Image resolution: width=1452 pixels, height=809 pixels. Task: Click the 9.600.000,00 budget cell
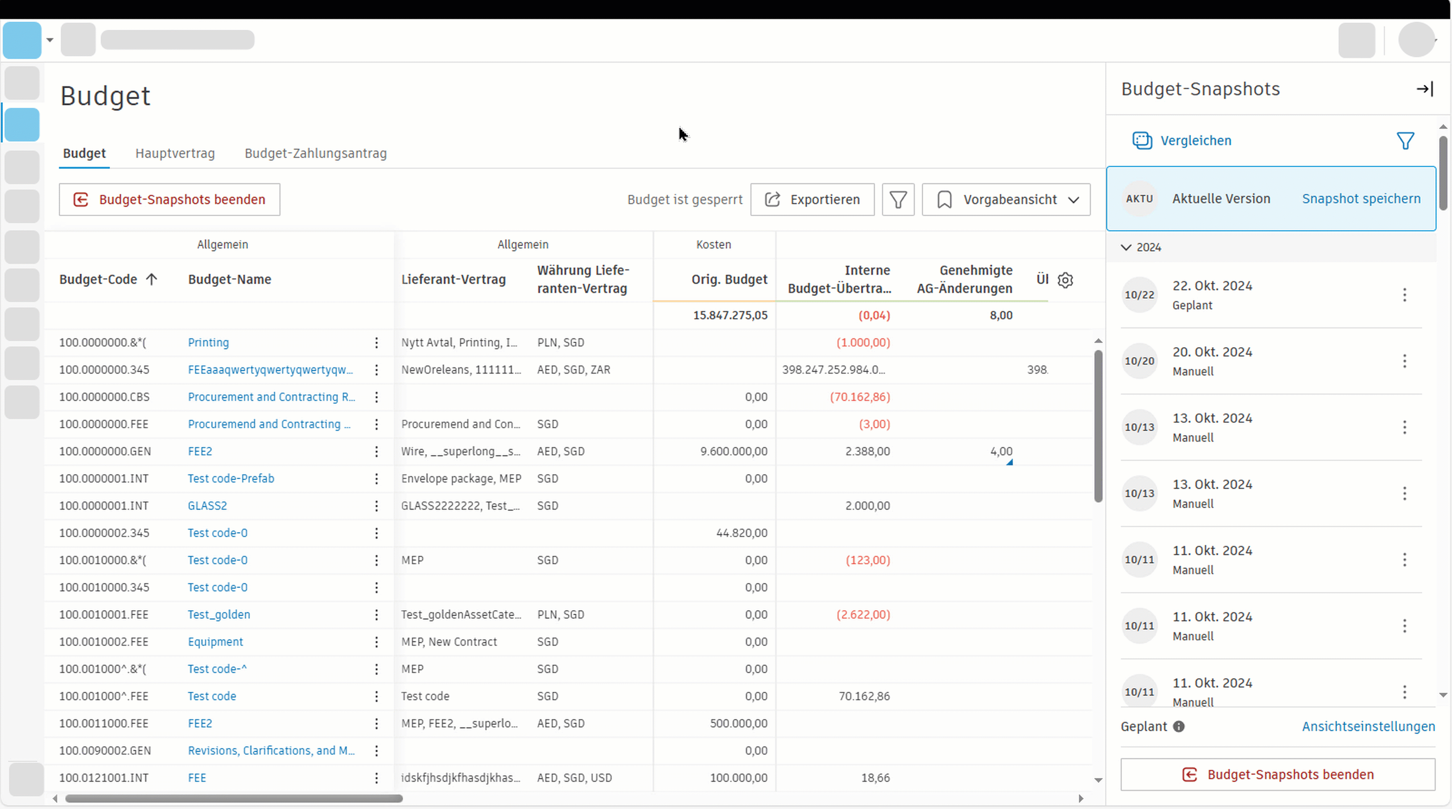click(x=733, y=452)
